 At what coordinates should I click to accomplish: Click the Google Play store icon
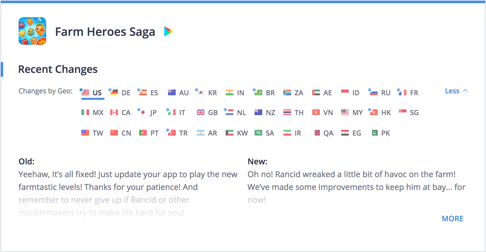tap(168, 31)
